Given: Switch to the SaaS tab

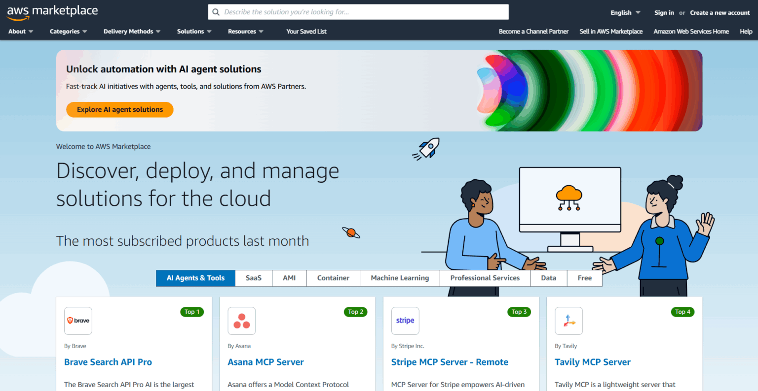Looking at the screenshot, I should click(x=254, y=278).
